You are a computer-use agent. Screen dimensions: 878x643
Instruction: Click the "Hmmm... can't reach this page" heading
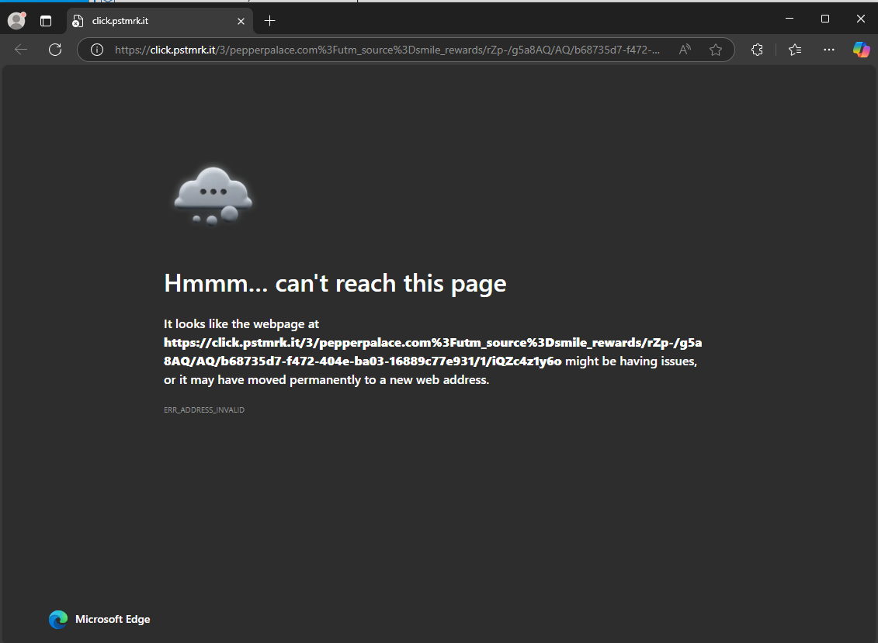335,284
